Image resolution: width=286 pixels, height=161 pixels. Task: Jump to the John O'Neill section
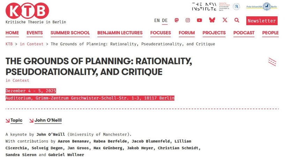(48, 120)
